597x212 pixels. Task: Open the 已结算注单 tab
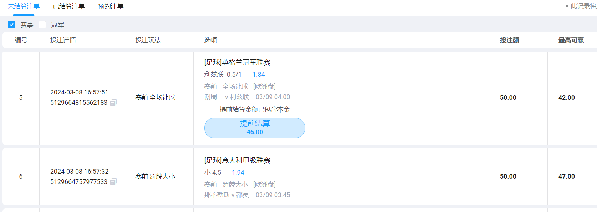pos(69,6)
